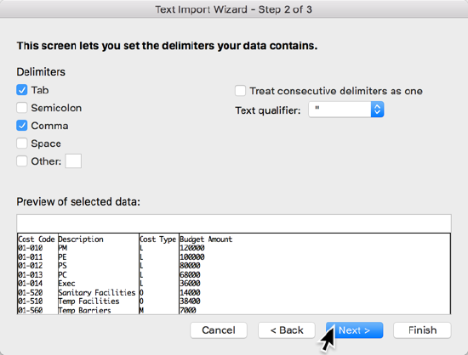Screen dimensions: 468x355
Task: Click Finish to complete import
Action: click(x=422, y=330)
